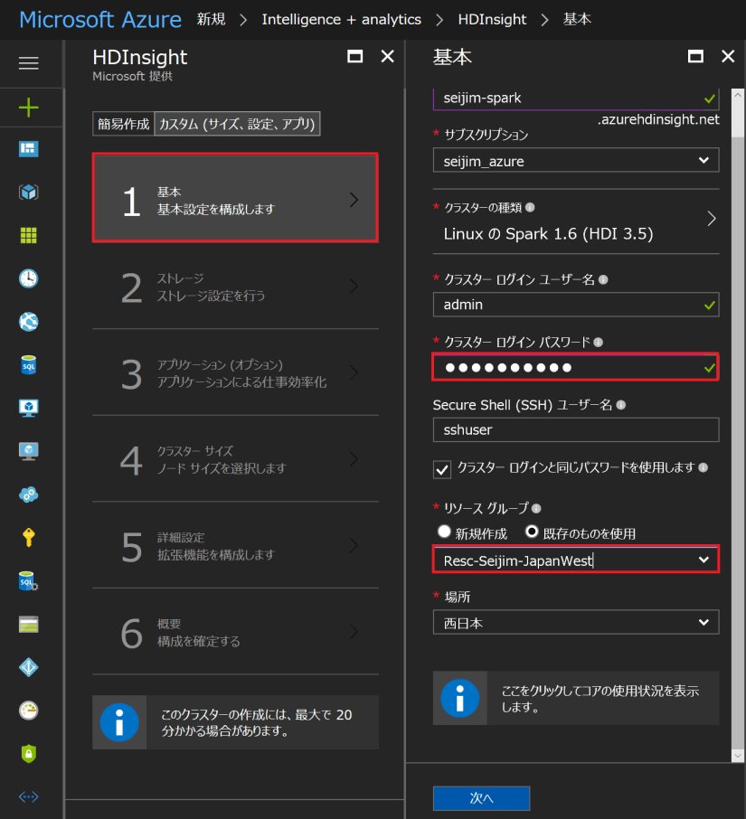Click the New resource plus icon
This screenshot has height=819, width=746.
[x=31, y=107]
